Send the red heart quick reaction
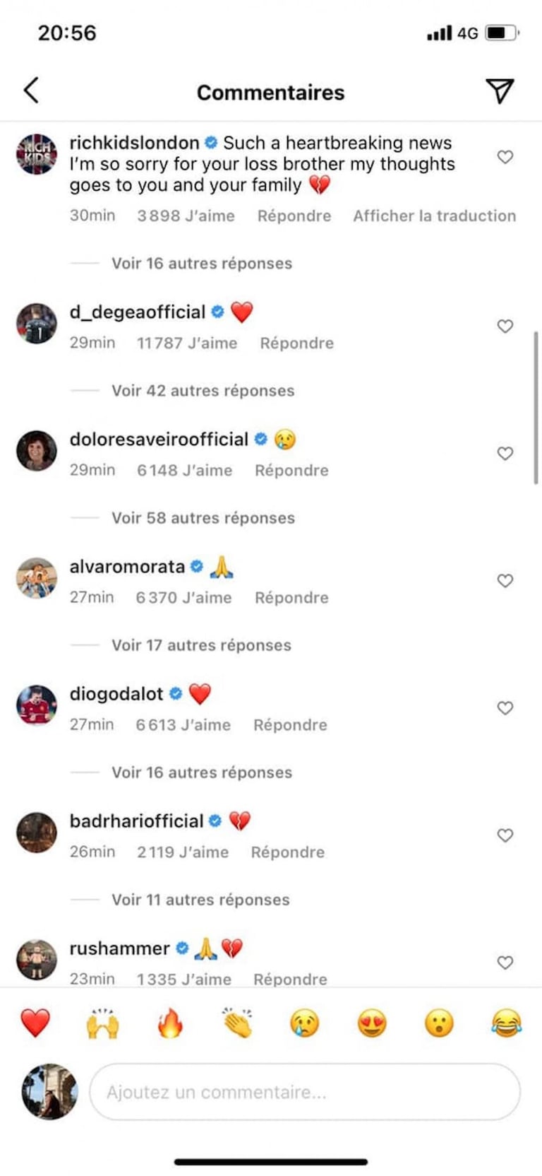The height and width of the screenshot is (1176, 542). (35, 1023)
